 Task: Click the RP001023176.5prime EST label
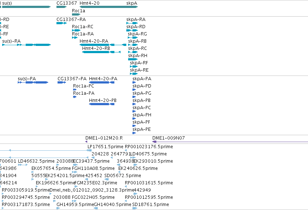(149, 147)
